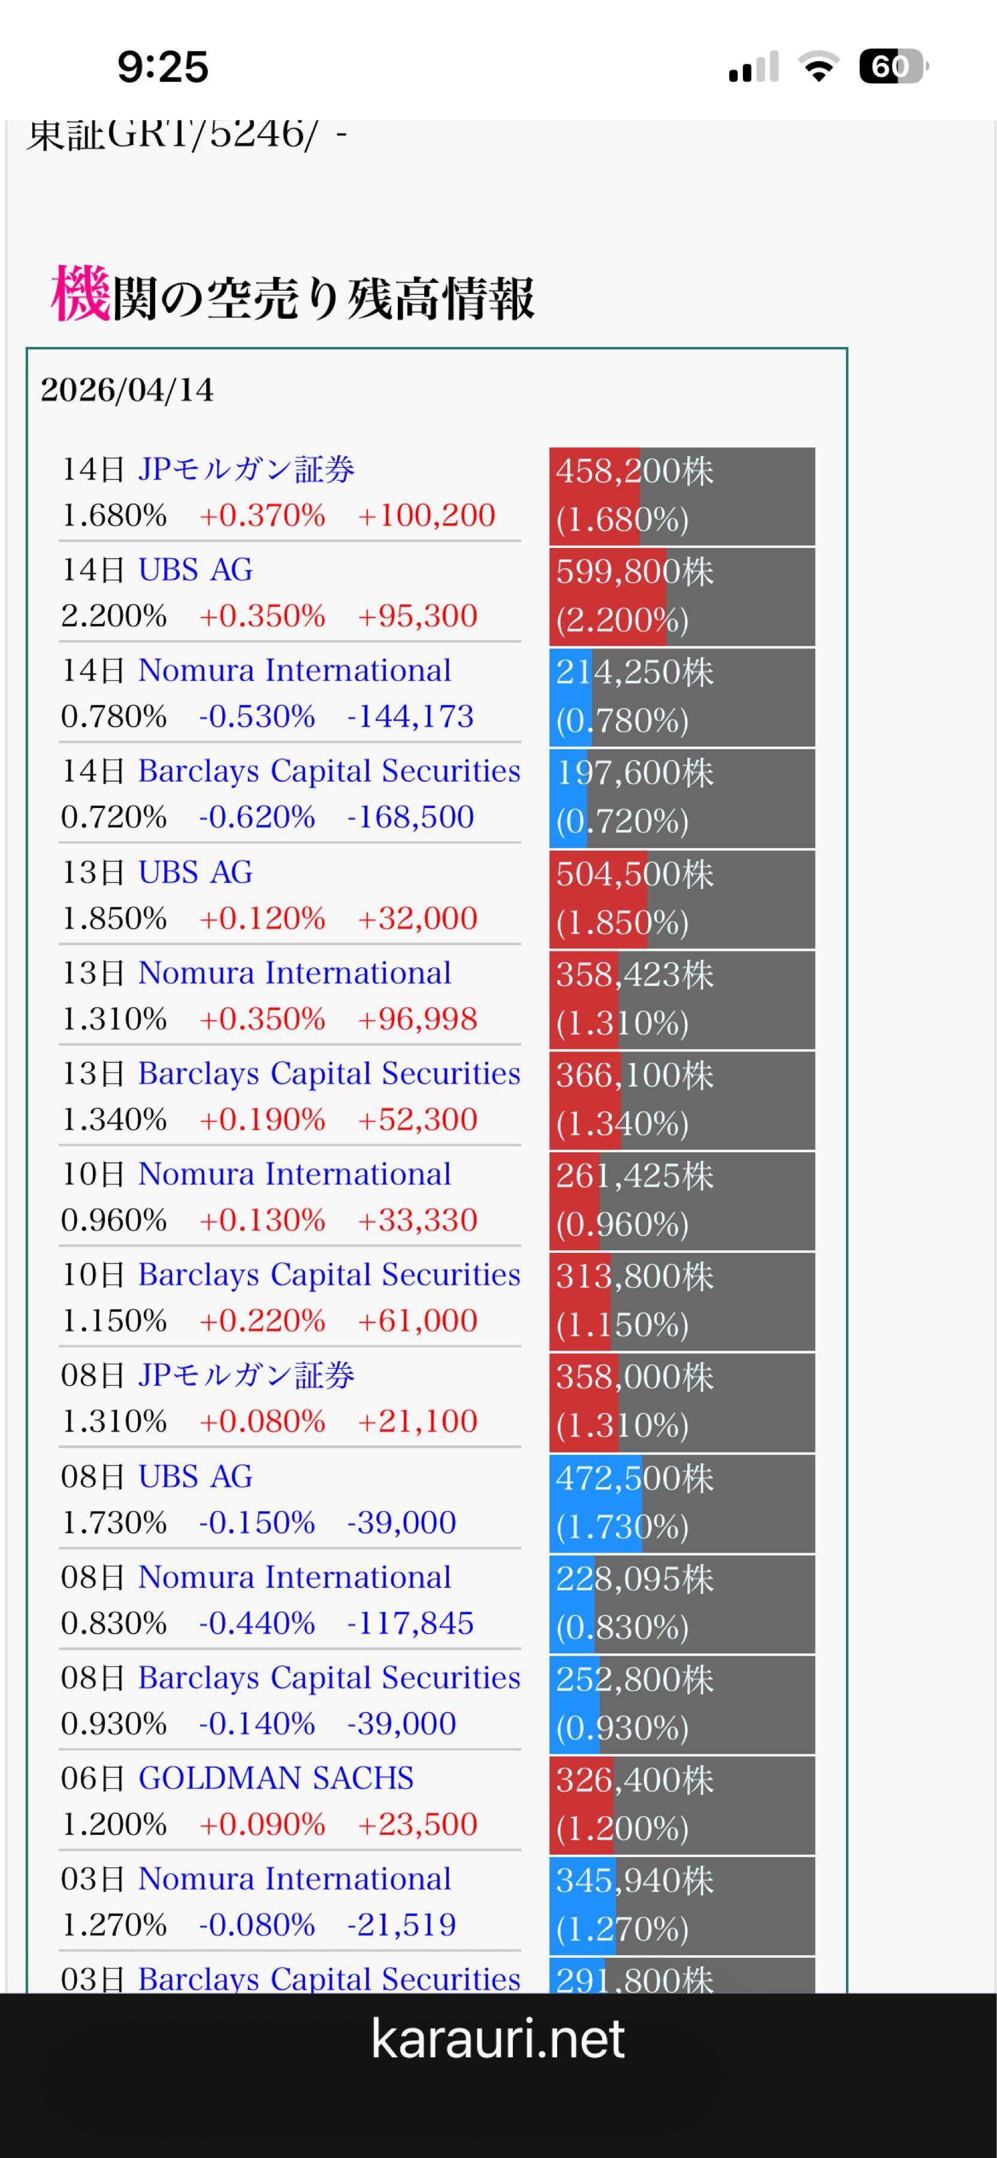Open the 14日 JPモルガン証券 link
997x2158 pixels.
tap(246, 469)
